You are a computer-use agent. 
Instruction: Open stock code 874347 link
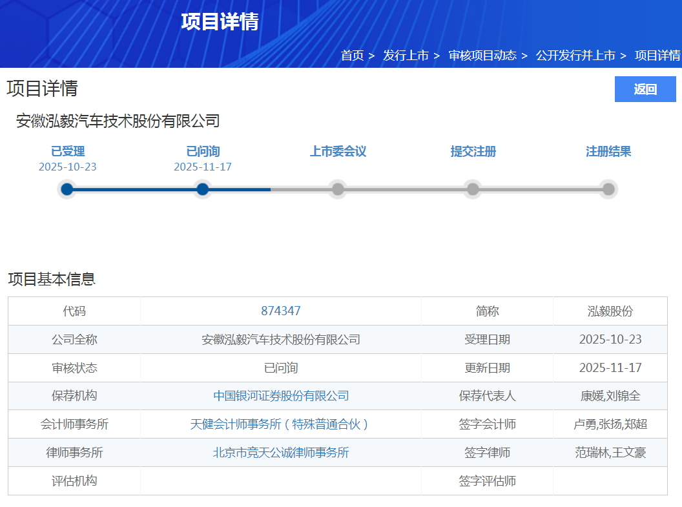tap(281, 311)
